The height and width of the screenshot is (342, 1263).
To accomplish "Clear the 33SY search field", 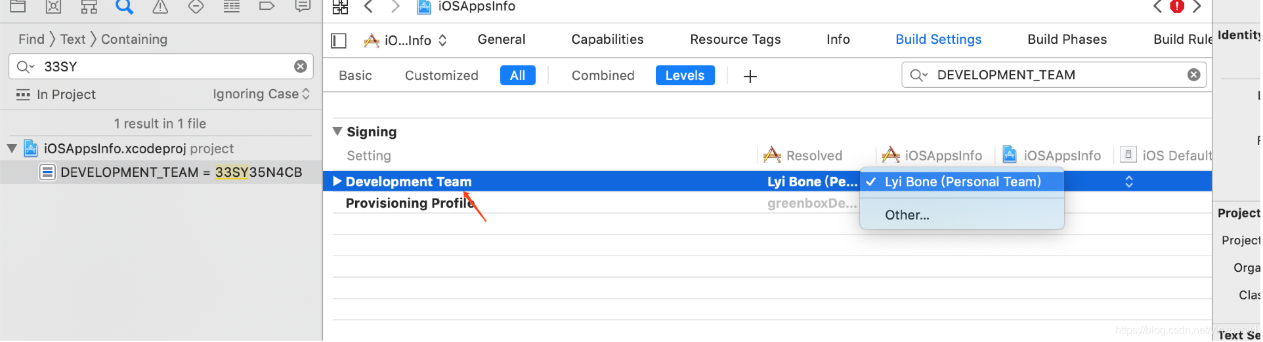I will point(301,66).
